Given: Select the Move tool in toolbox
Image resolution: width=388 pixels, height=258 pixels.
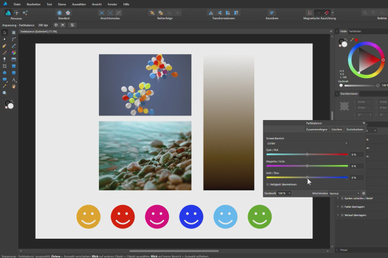Looking at the screenshot, I should (5, 32).
